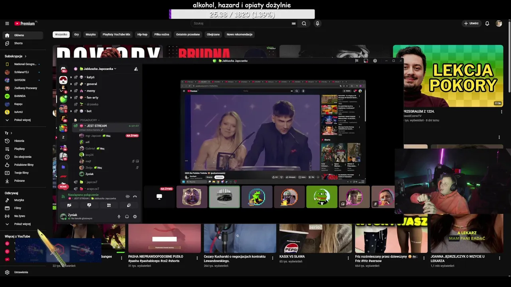
Task: Select the Pepe frog participant tile
Action: click(x=322, y=197)
